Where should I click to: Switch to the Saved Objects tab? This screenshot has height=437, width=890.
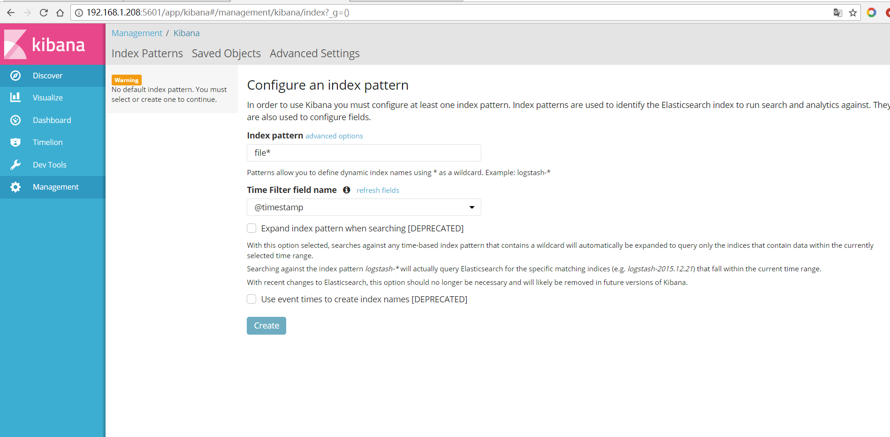[x=226, y=54]
